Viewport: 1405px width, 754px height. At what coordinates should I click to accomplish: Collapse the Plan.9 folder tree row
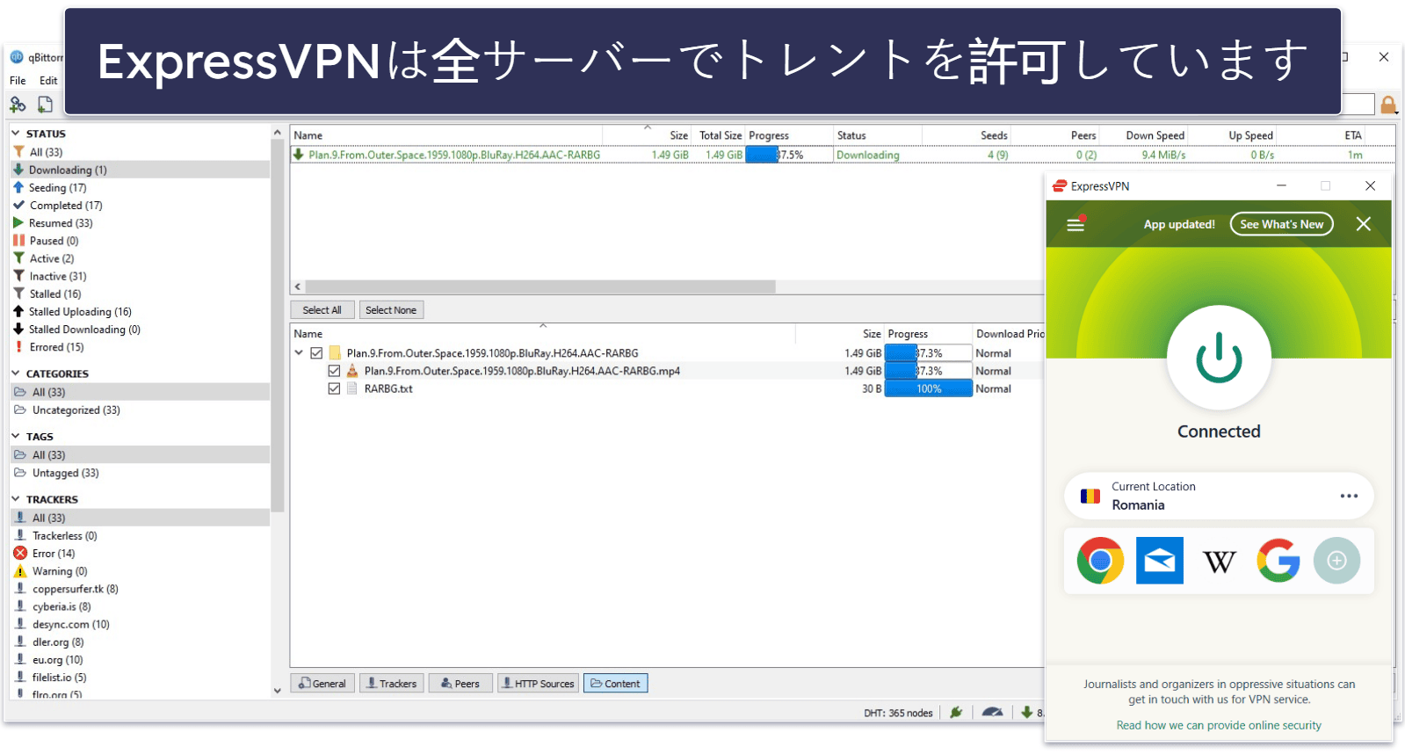[x=299, y=352]
